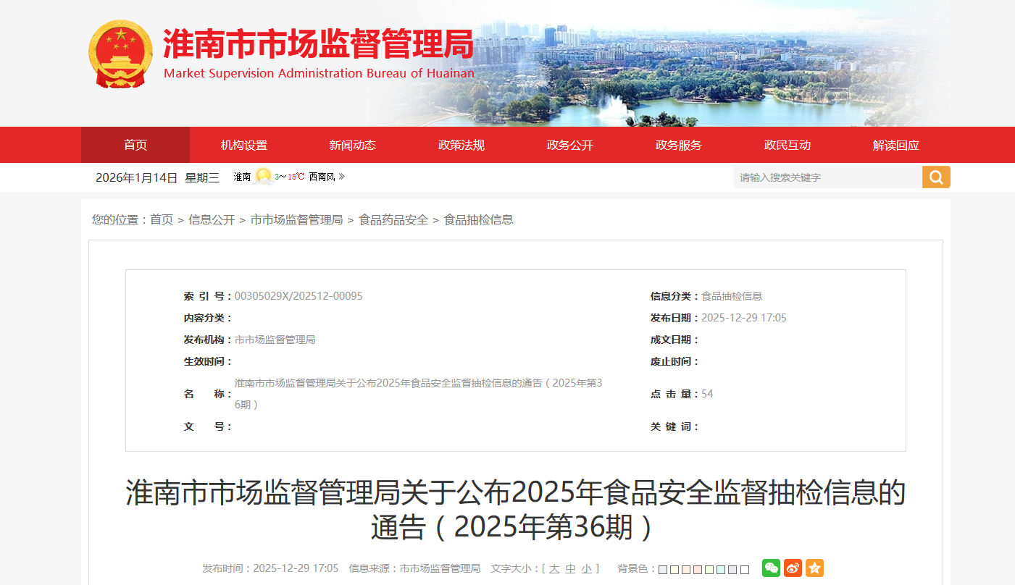Image resolution: width=1015 pixels, height=585 pixels.
Task: Select 中 for medium text size
Action: [569, 568]
